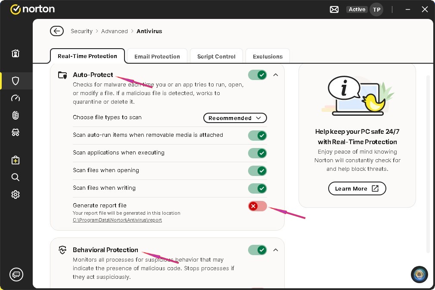Open the search magnifier in sidebar
435x290 pixels.
click(x=16, y=177)
